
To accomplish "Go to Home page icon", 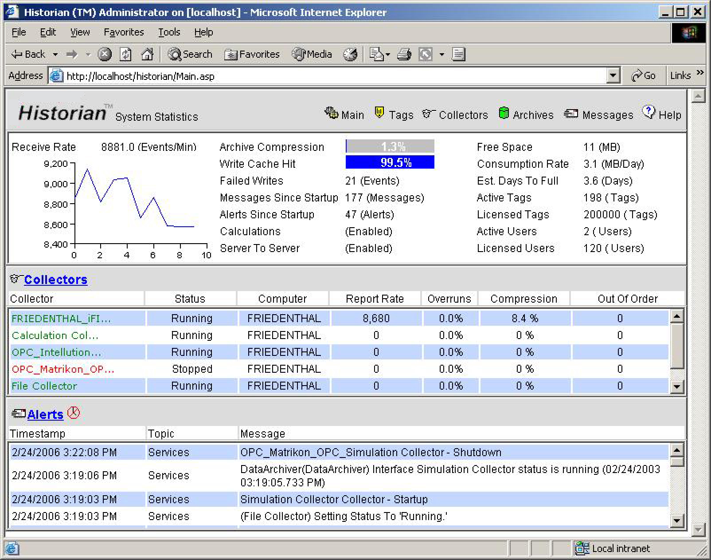I will (147, 55).
